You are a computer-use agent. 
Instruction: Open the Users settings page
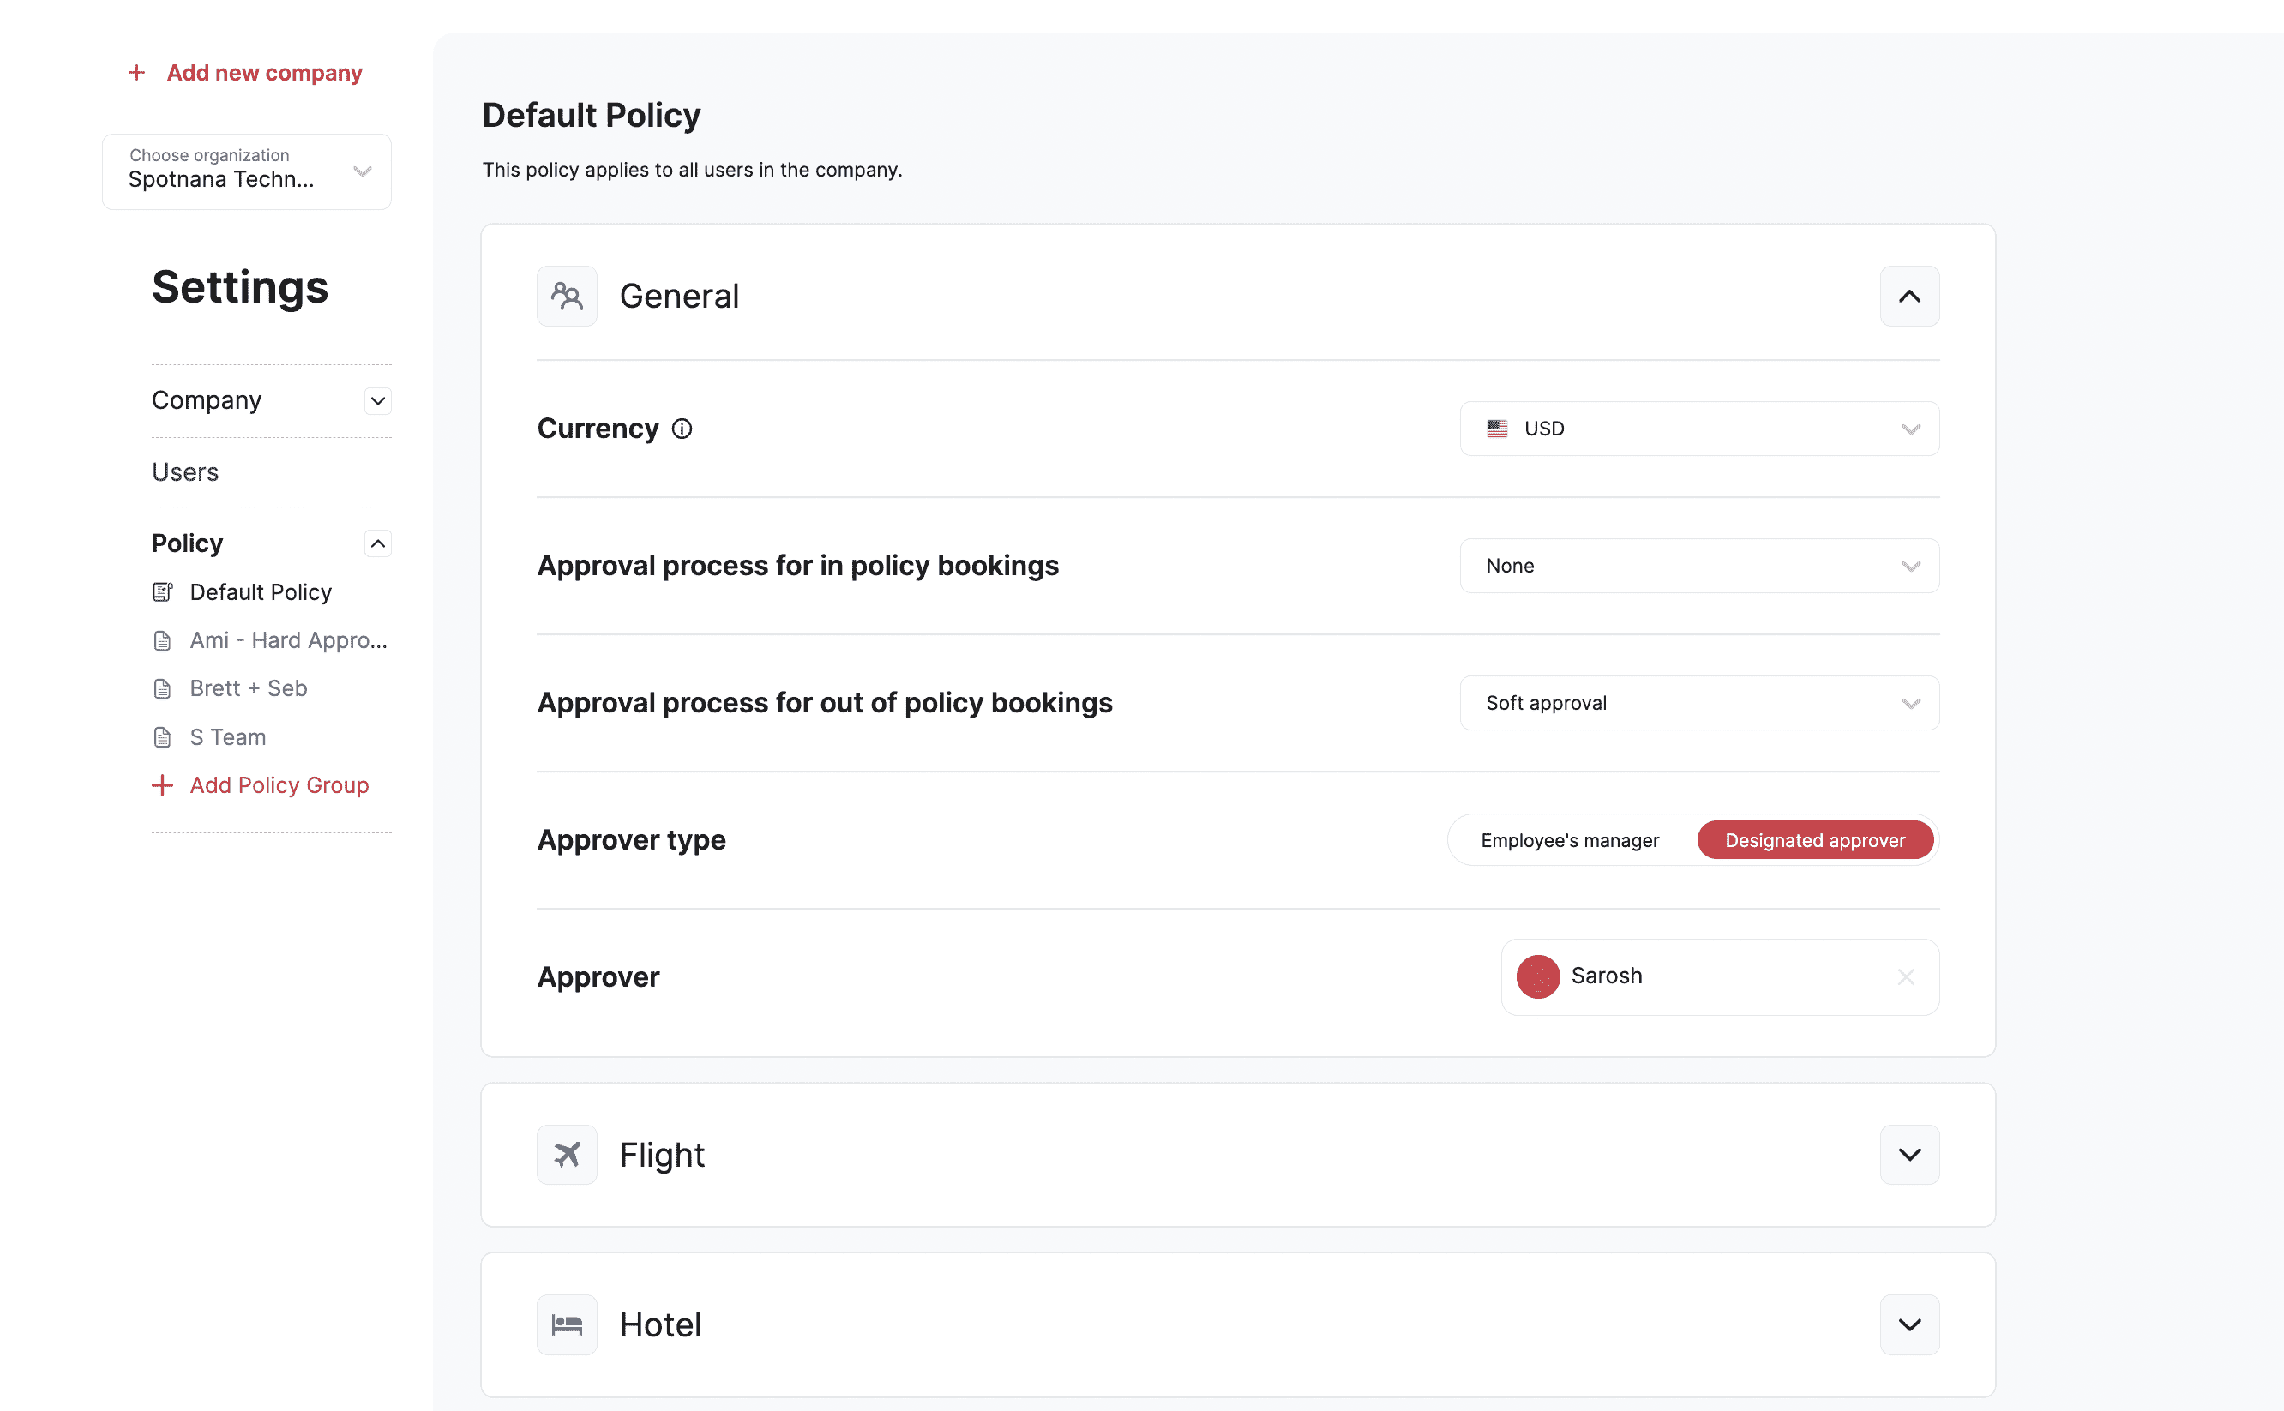point(185,472)
